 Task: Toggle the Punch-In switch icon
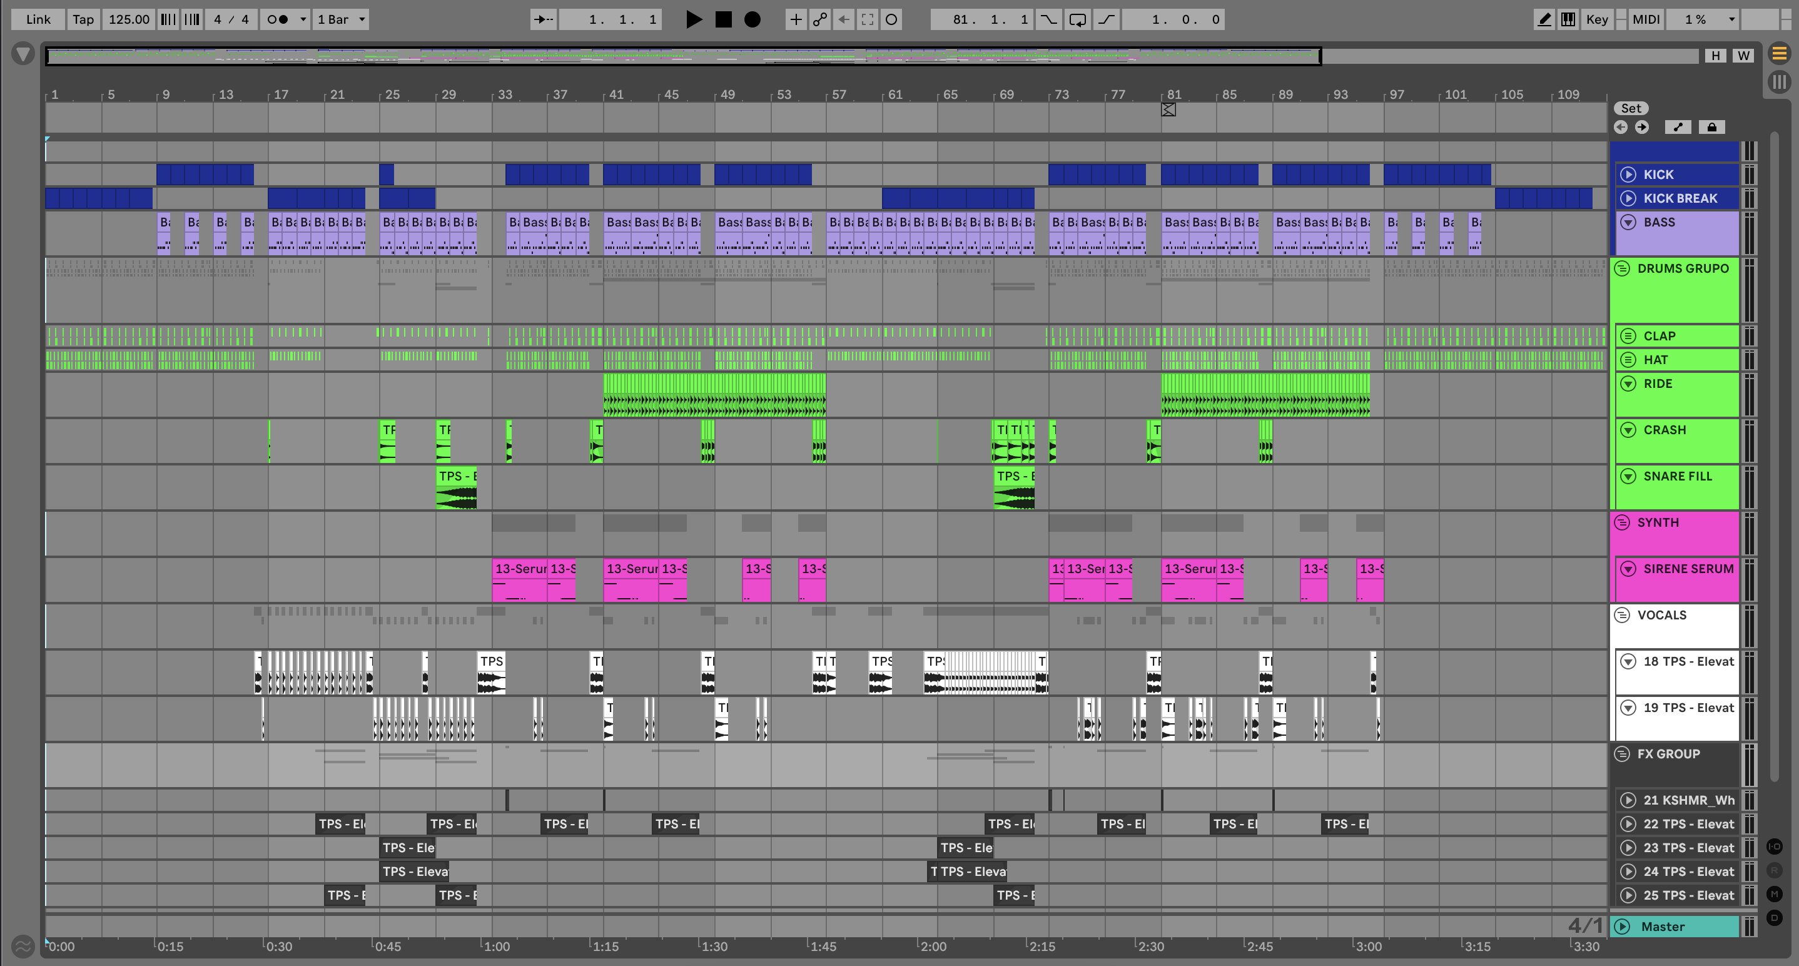point(1049,19)
